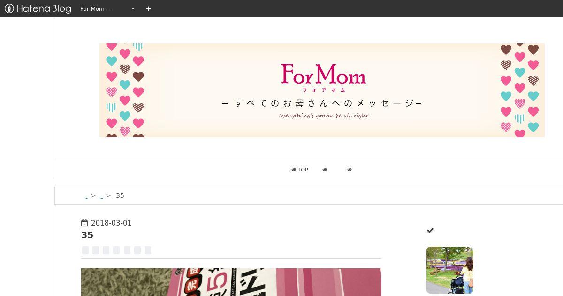The image size is (563, 296).
Task: Open the For Mom blog dropdown
Action: point(107,8)
